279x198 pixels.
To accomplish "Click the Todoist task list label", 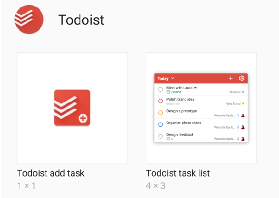I will point(178,173).
